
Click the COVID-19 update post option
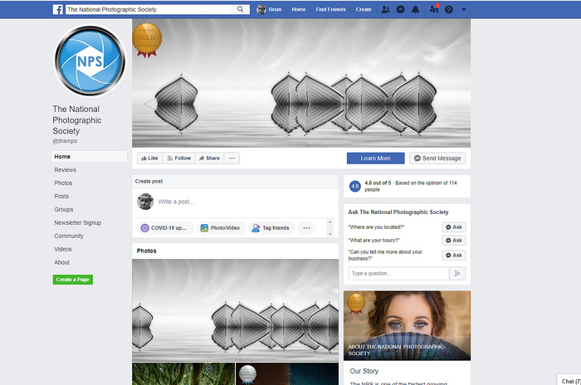(166, 228)
